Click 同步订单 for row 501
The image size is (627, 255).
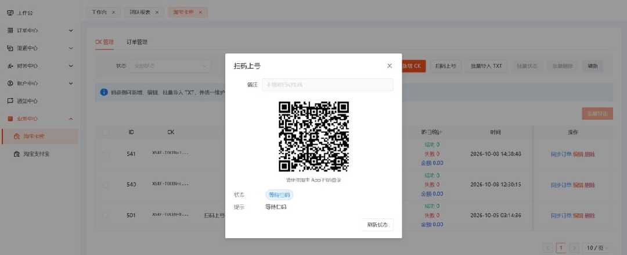561,216
